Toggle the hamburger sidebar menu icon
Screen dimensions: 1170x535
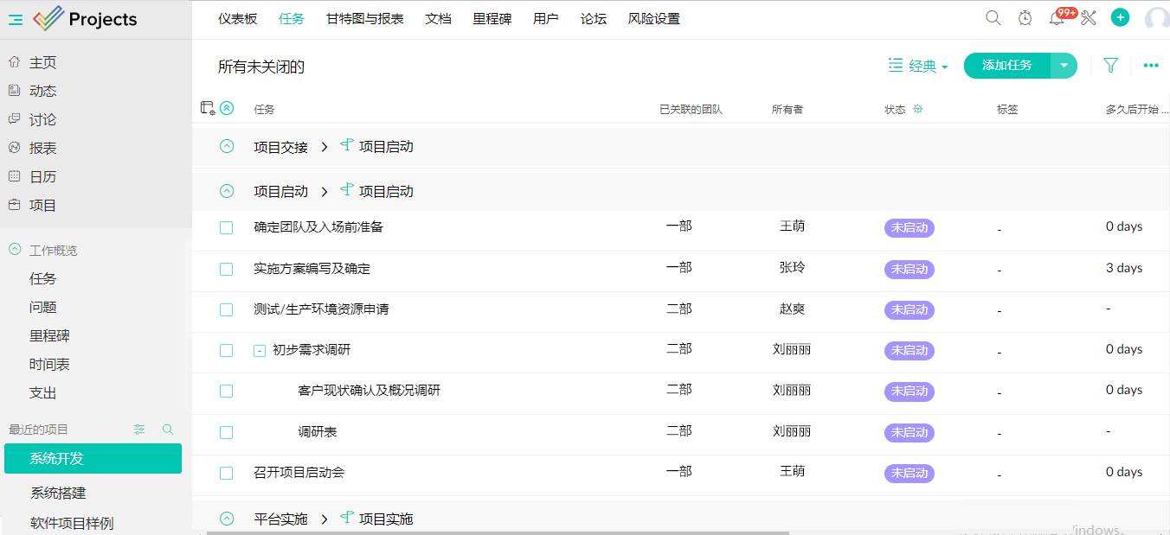(x=16, y=19)
